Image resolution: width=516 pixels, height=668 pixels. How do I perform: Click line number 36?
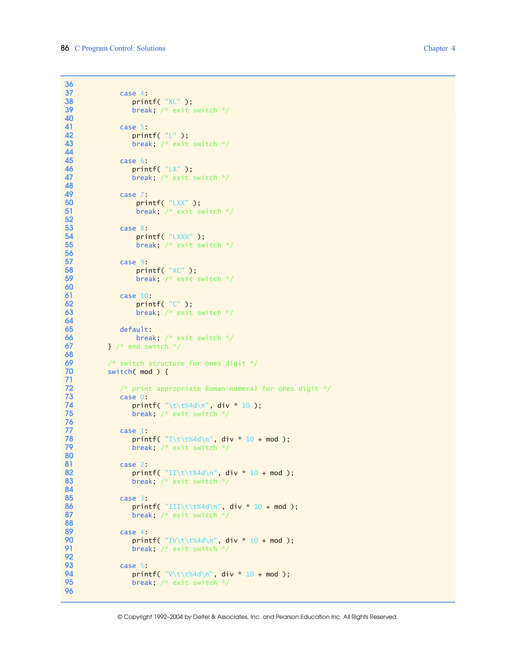[69, 84]
